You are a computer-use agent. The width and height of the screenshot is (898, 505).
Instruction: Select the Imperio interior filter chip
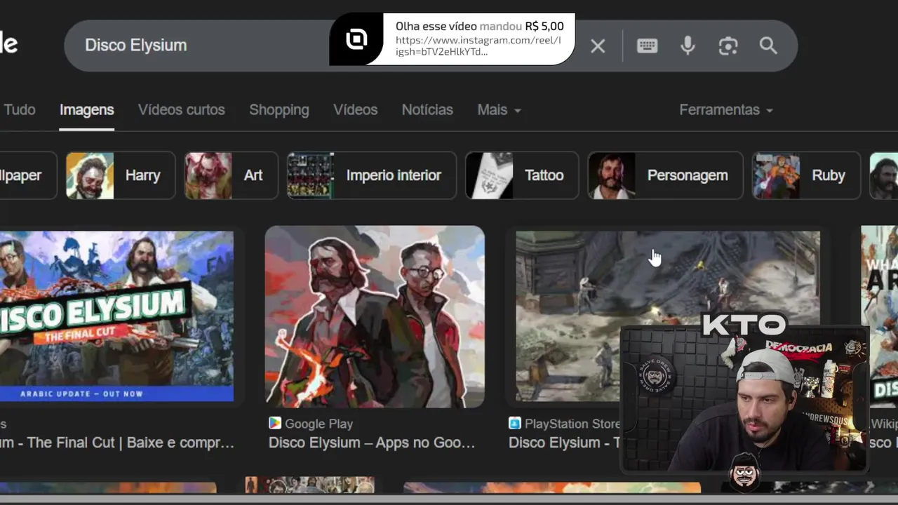371,175
